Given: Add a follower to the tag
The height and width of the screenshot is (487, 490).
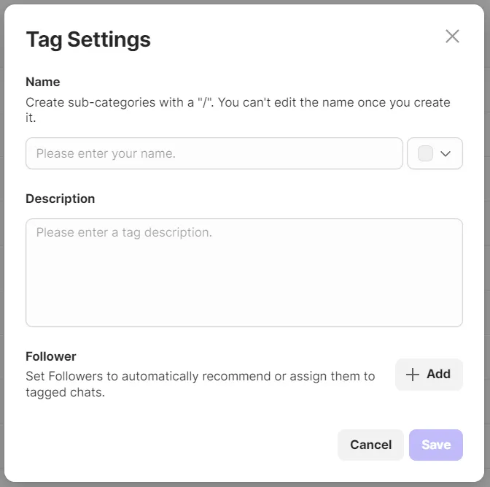Looking at the screenshot, I should [x=429, y=375].
